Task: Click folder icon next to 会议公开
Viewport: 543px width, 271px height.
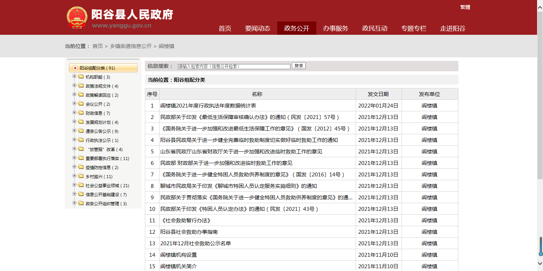Action: point(81,104)
